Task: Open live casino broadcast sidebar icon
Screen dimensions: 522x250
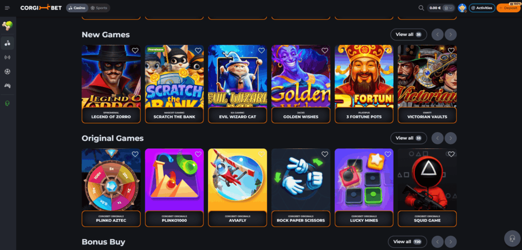Action: click(7, 57)
